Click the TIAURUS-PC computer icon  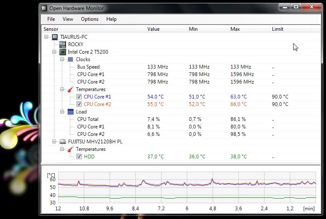(x=55, y=37)
